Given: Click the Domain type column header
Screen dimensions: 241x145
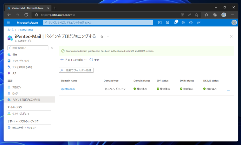Looking at the screenshot, I should click(x=111, y=81).
